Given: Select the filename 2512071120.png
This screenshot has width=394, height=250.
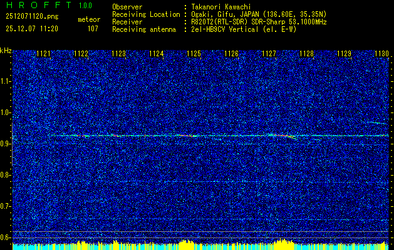Looking at the screenshot, I should 32,17.
